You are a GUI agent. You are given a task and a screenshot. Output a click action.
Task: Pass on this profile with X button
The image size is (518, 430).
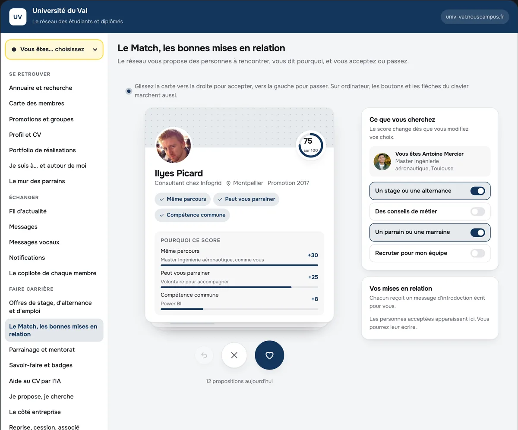point(234,355)
